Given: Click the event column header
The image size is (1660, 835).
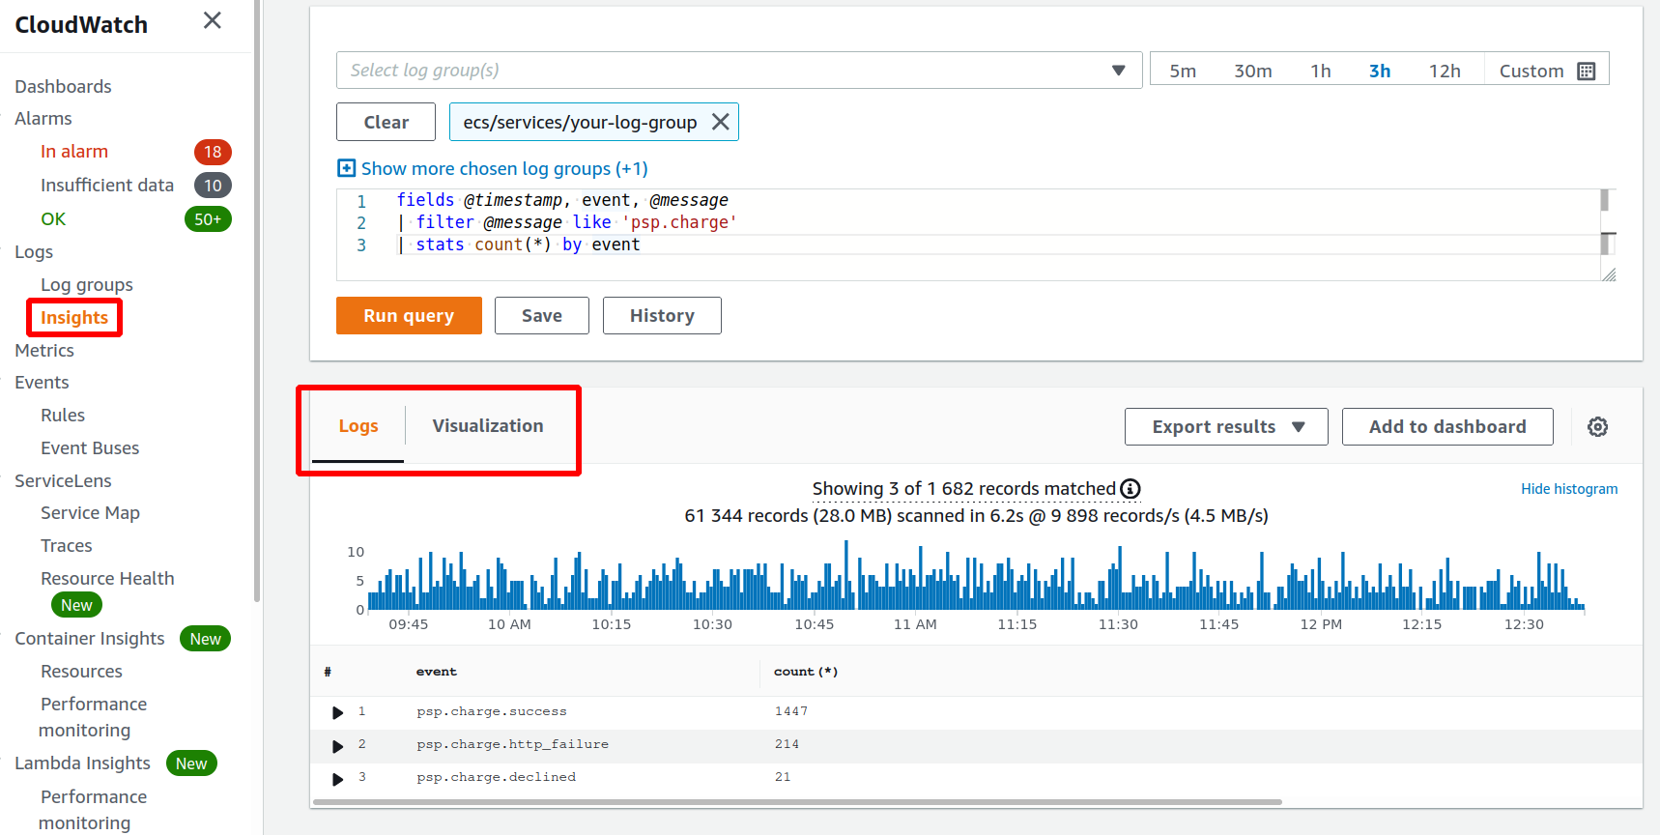Looking at the screenshot, I should click(437, 672).
